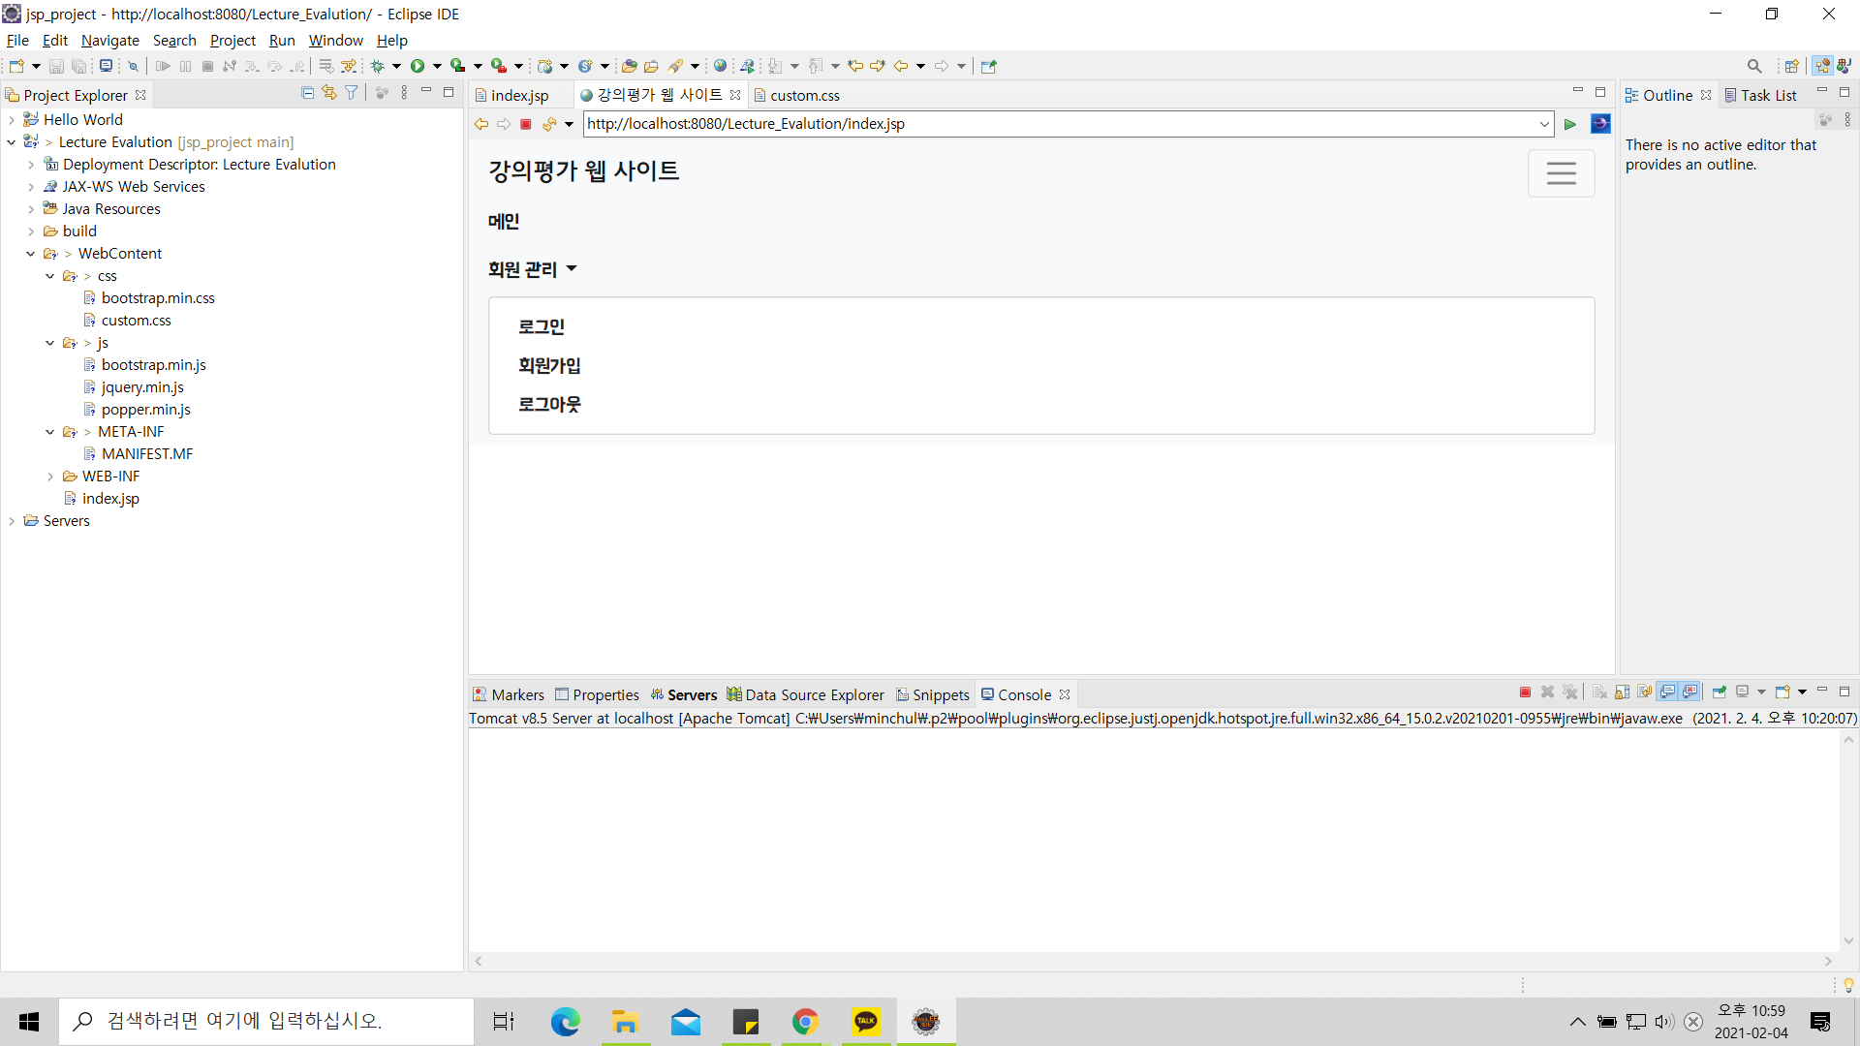Toggle Link with Editor in Project Explorer

coord(329,93)
